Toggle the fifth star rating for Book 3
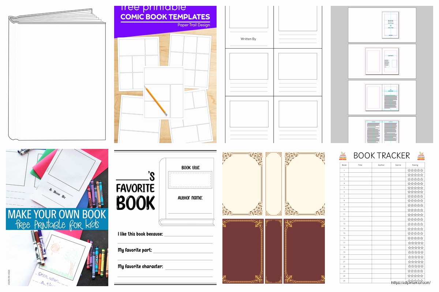This screenshot has height=292, width=439. (421, 179)
